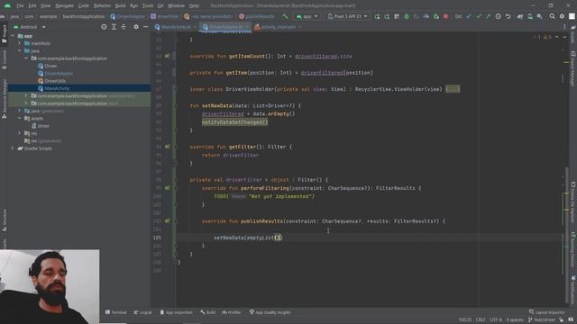This screenshot has width=577, height=324.
Task: Open Search Everywhere magnifier icon
Action: click(552, 16)
